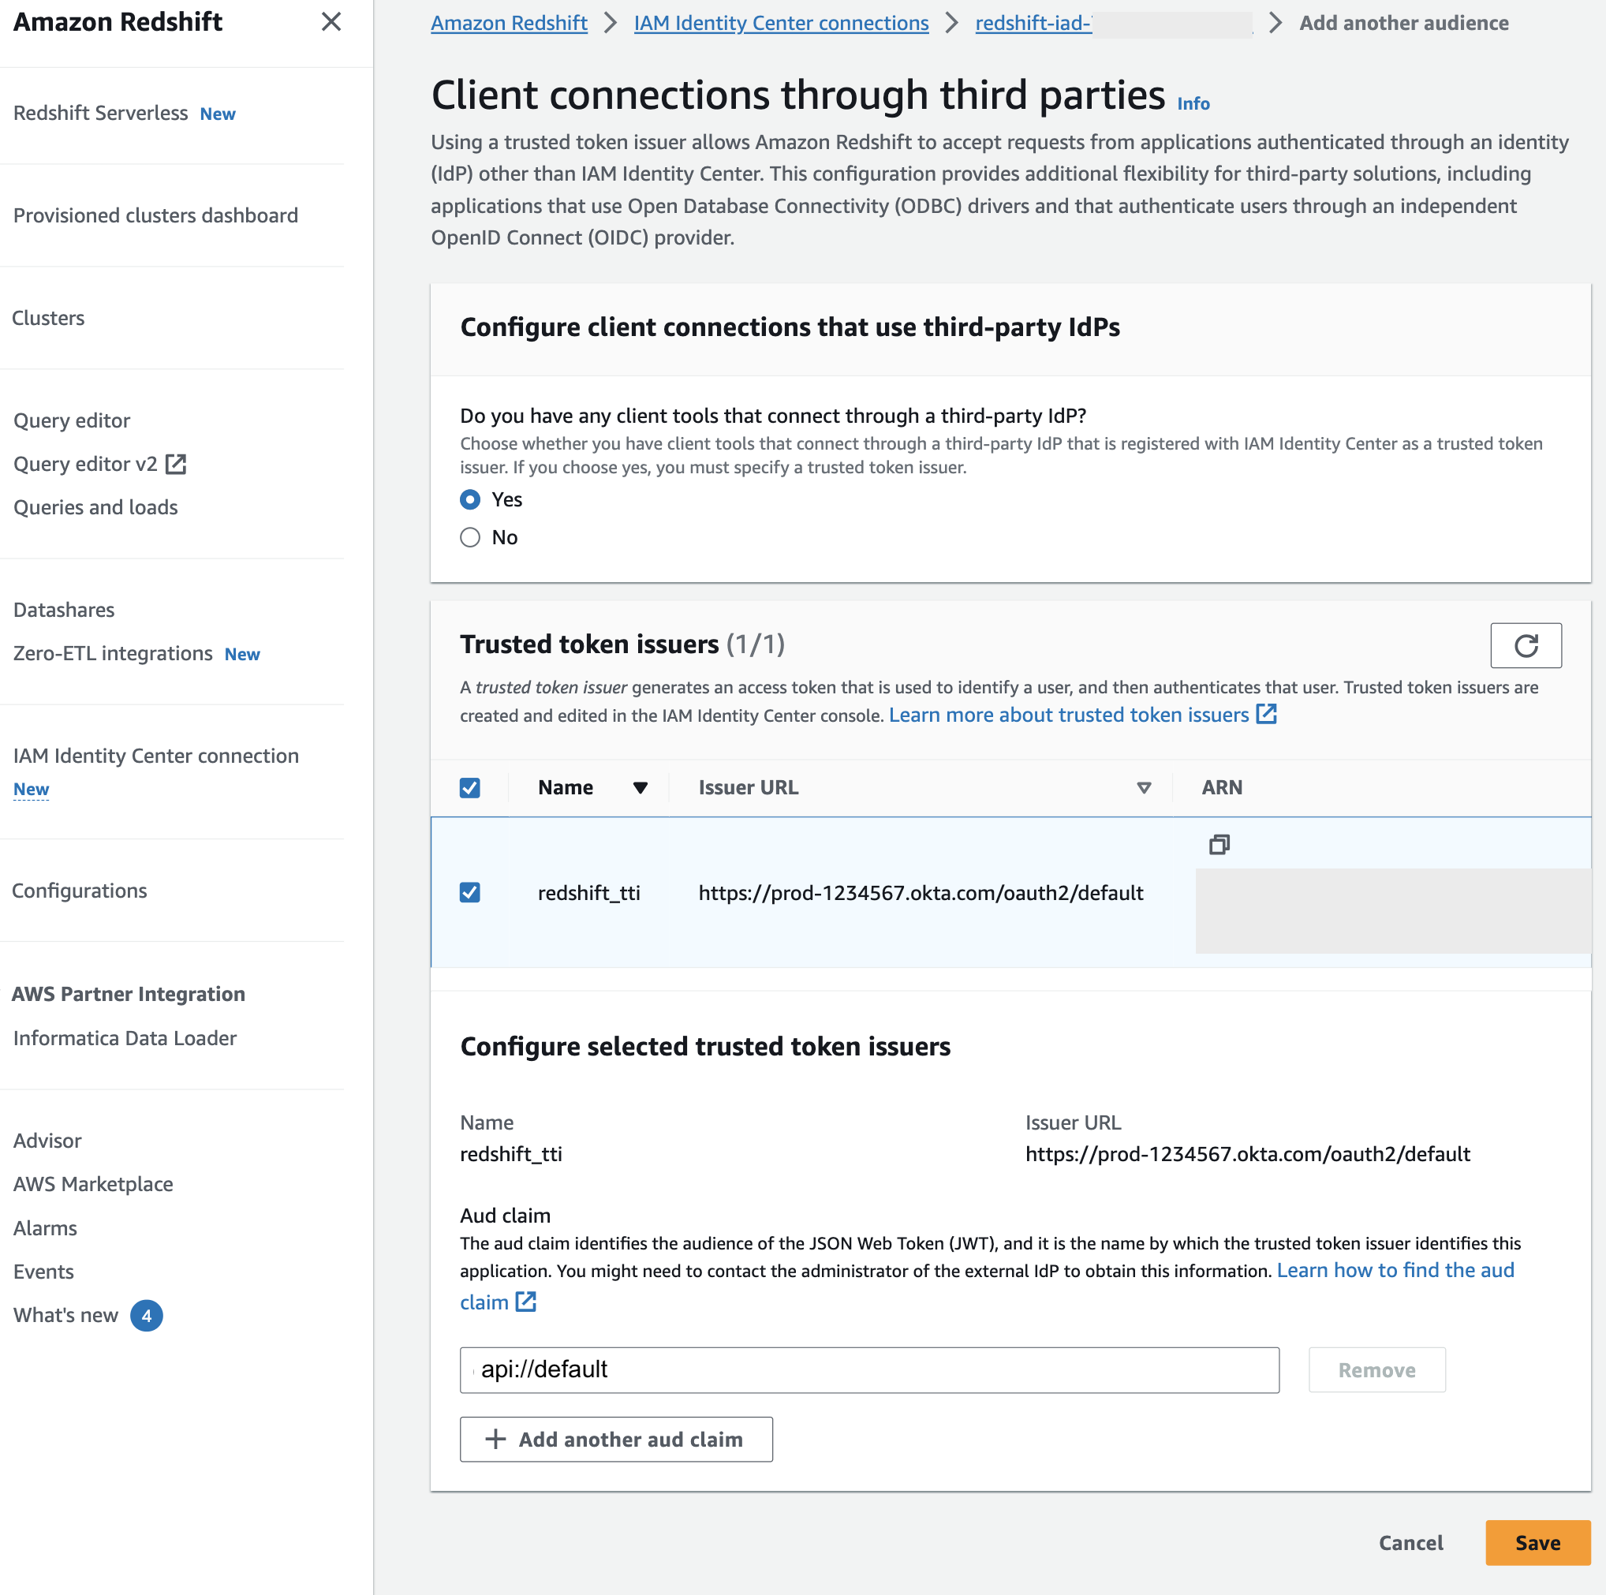Image resolution: width=1606 pixels, height=1595 pixels.
Task: Click the external link icon after trusted token issuers
Action: 1266,714
